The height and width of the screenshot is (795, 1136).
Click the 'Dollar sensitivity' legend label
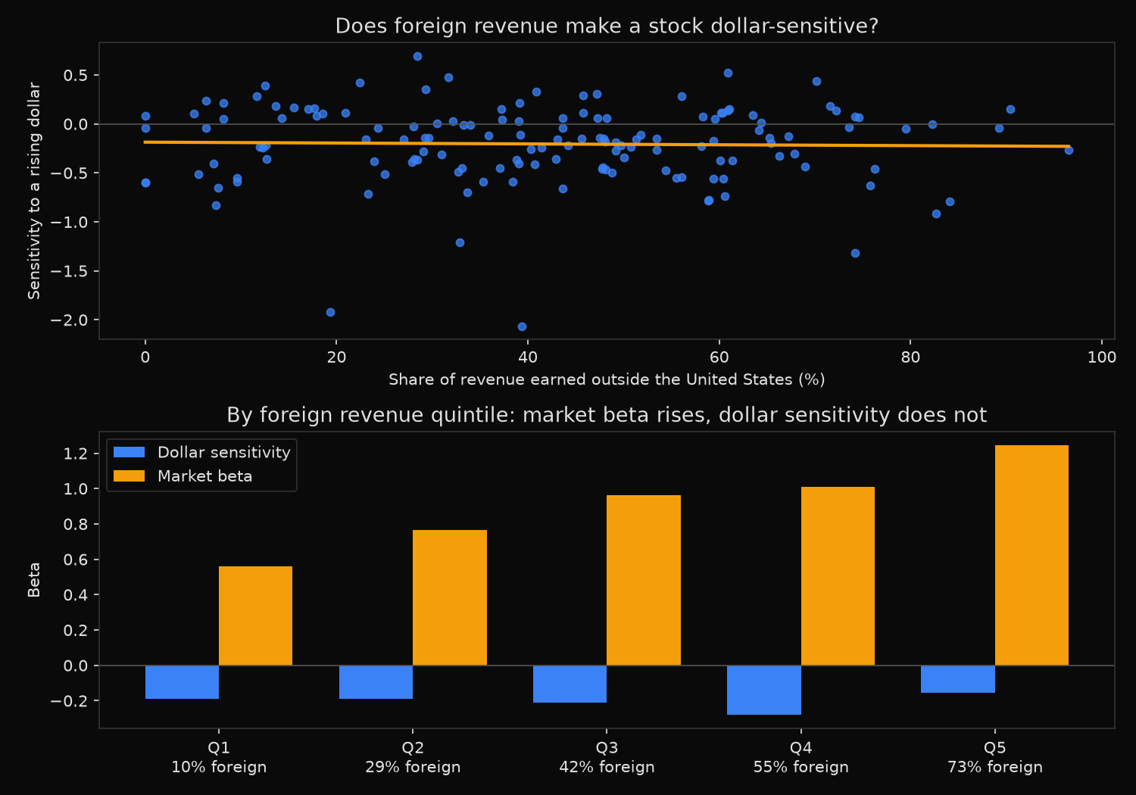(x=224, y=452)
